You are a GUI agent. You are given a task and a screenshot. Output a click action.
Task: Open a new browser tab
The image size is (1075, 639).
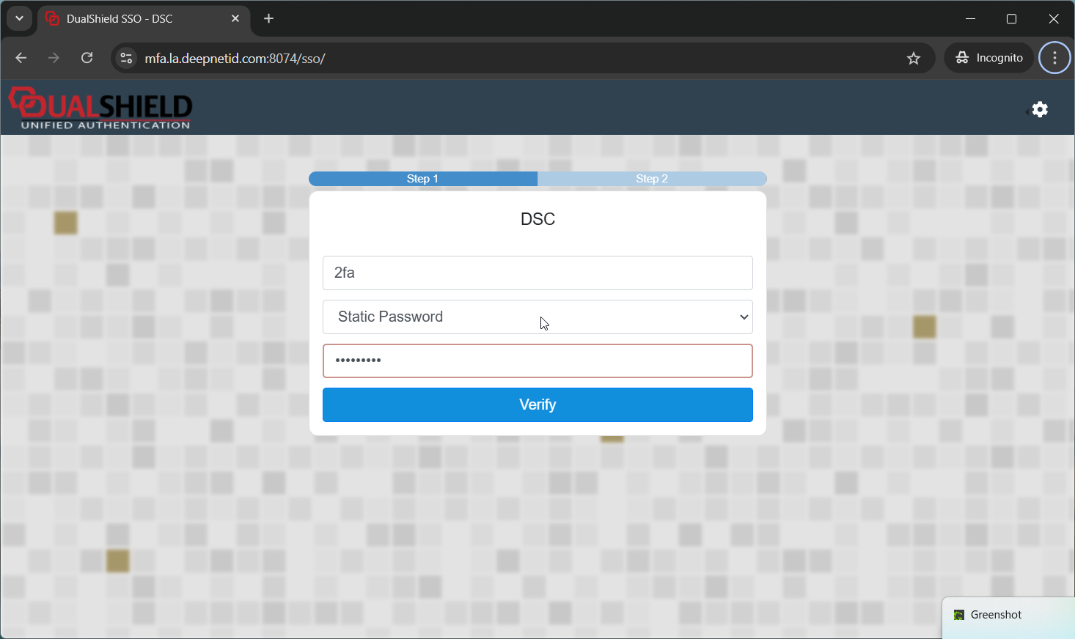click(x=268, y=19)
